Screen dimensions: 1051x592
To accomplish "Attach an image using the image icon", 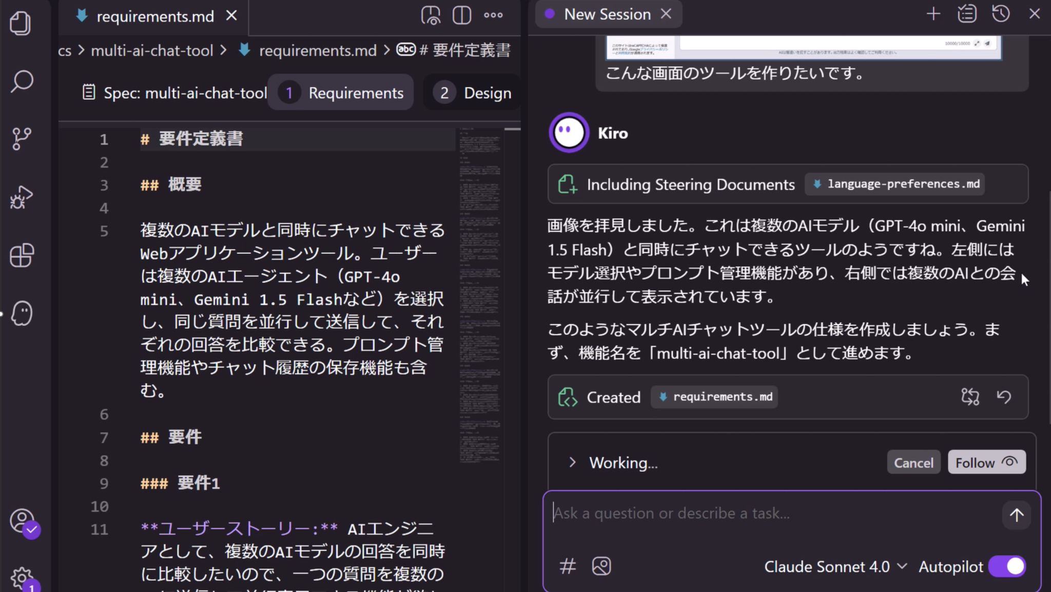I will coord(601,566).
